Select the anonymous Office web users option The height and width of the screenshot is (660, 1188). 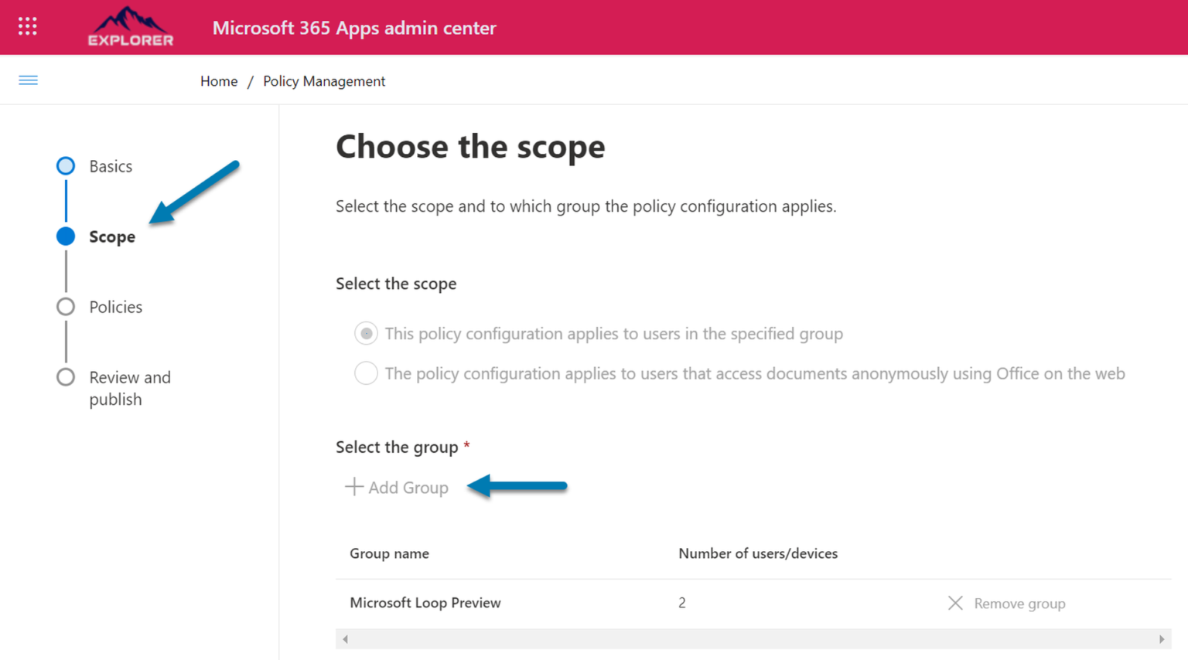[366, 373]
